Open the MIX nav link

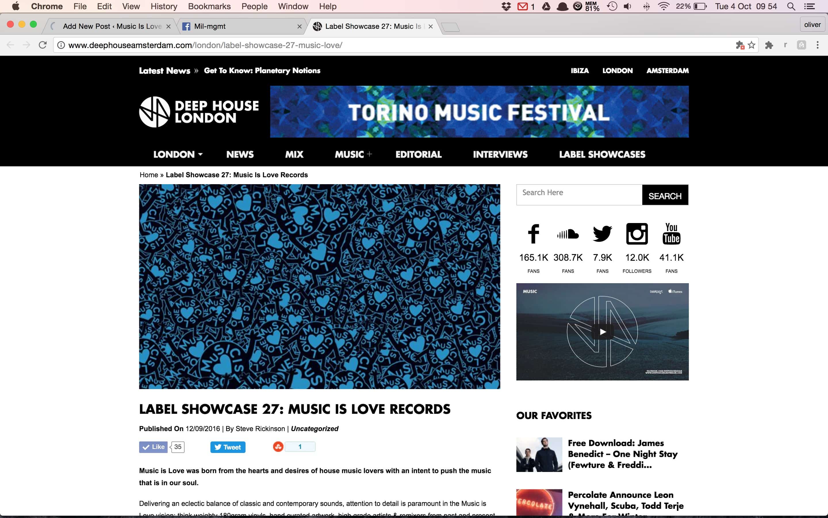tap(294, 155)
